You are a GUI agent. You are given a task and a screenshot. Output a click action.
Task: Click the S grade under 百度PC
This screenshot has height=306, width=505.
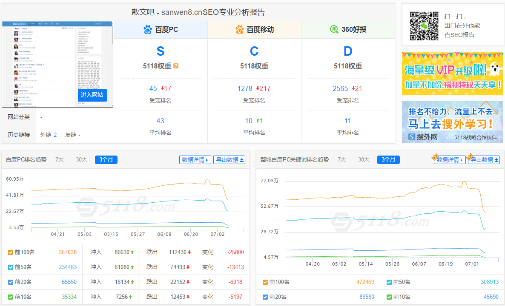[x=161, y=51]
